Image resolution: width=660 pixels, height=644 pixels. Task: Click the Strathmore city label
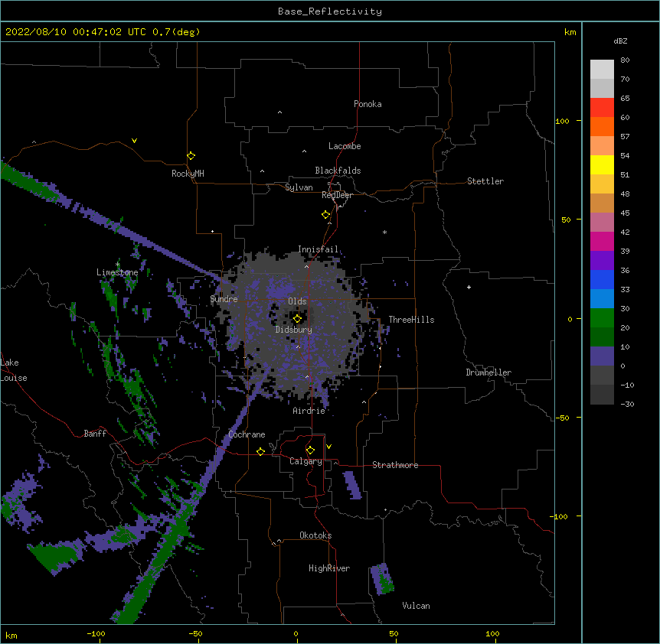point(395,465)
